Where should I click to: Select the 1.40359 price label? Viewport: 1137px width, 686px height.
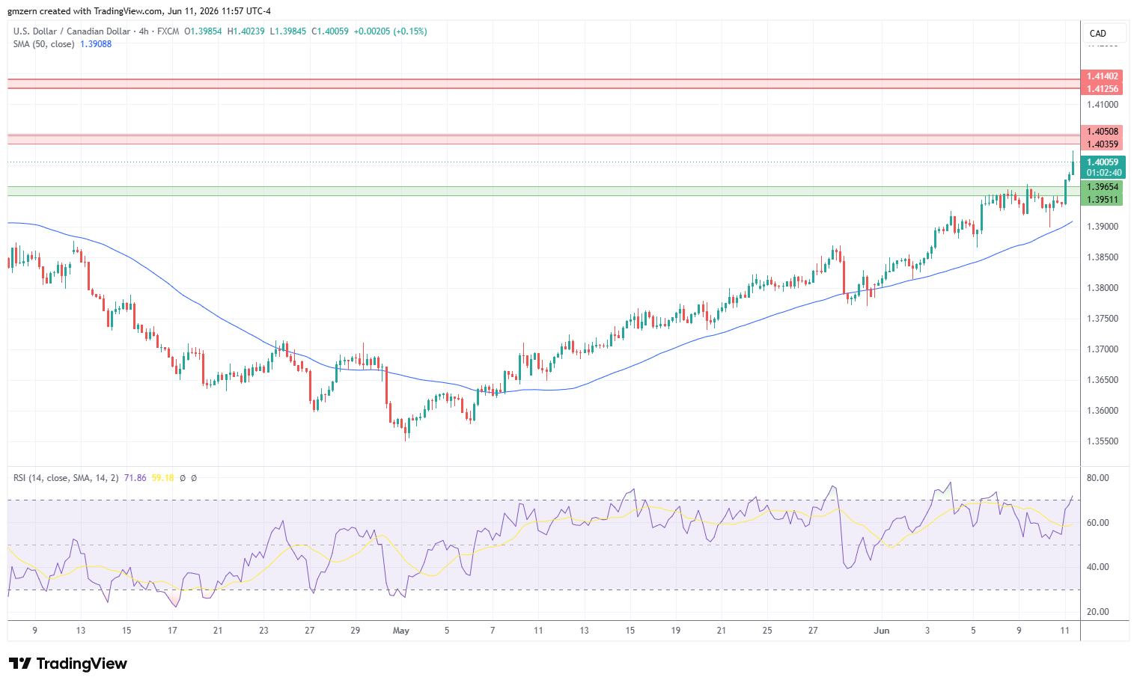pyautogui.click(x=1103, y=144)
